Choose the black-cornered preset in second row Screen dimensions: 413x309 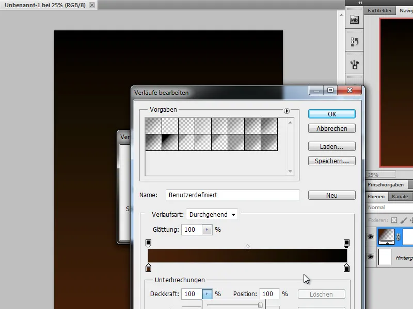pyautogui.click(x=170, y=143)
